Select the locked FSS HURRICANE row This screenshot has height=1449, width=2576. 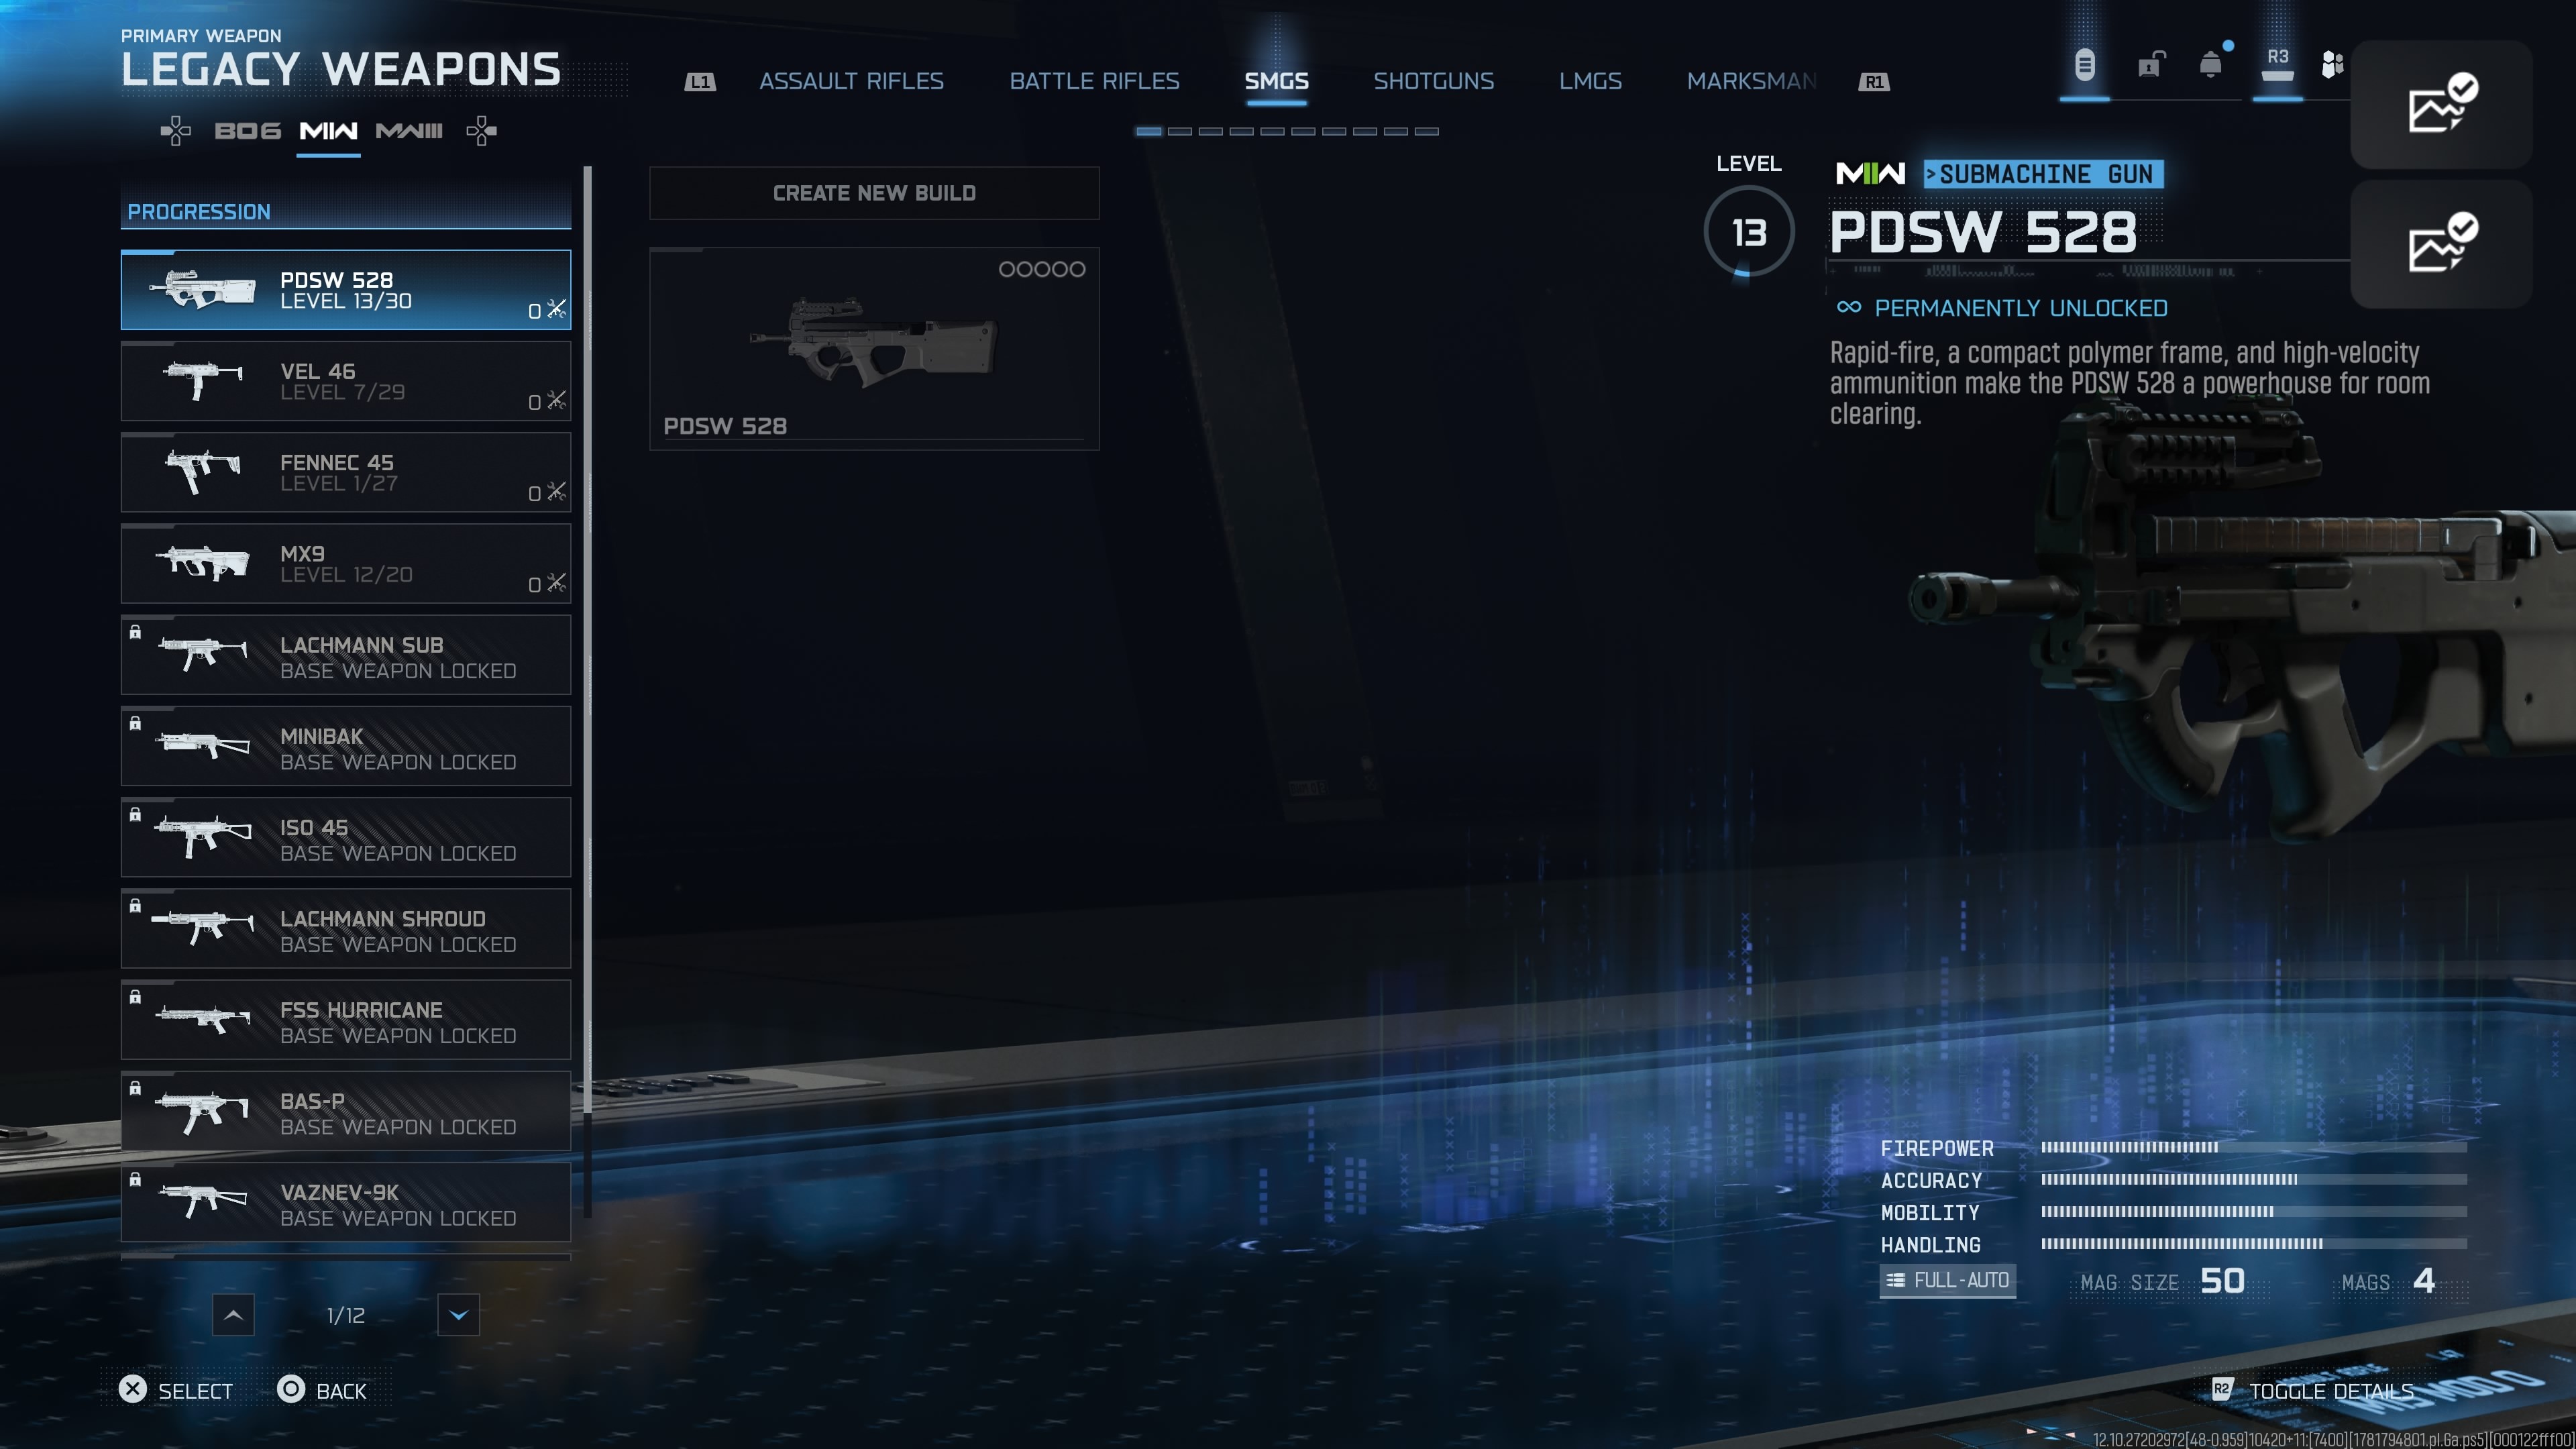[346, 1020]
